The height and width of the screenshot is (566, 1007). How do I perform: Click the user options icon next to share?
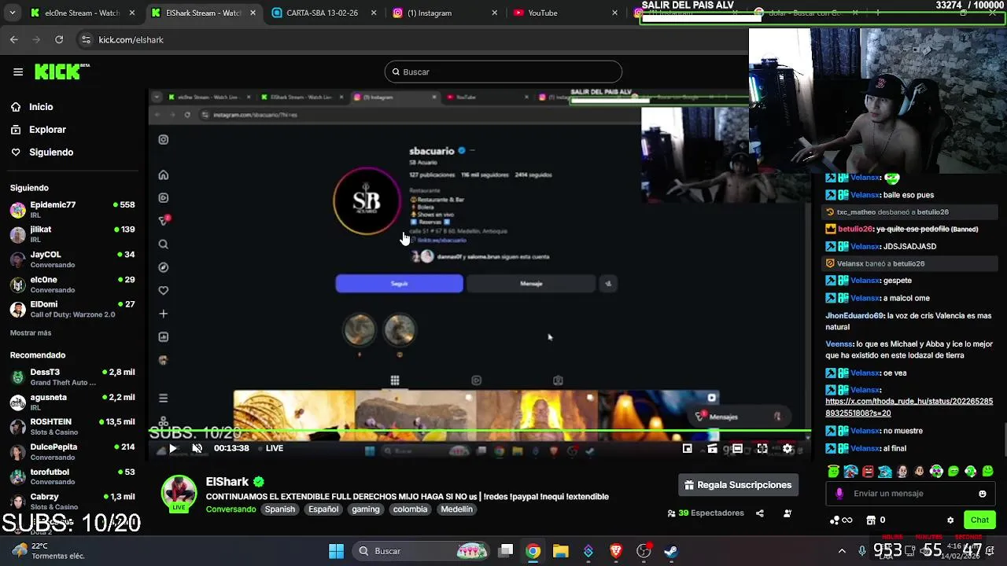(x=788, y=513)
